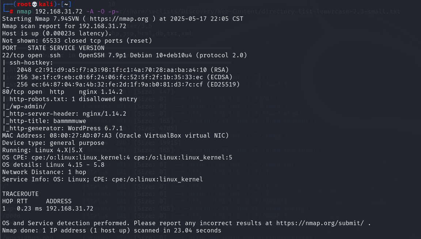Click the nmap command word in the prompt
Screen dimensions: 421x239
24,12
